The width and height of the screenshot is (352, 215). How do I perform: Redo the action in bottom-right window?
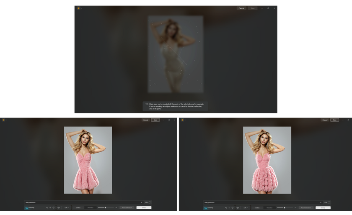tap(230, 208)
